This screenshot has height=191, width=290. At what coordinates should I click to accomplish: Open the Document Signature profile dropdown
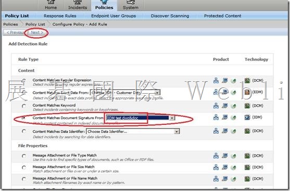tap(141, 118)
